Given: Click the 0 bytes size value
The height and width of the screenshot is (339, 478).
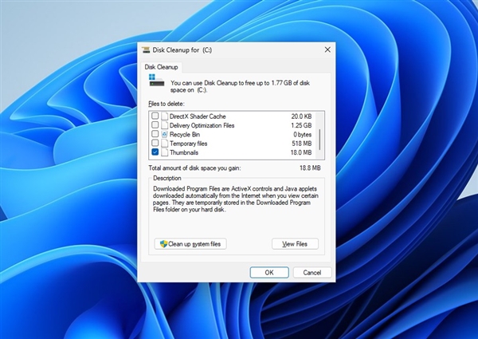Looking at the screenshot, I should (303, 134).
